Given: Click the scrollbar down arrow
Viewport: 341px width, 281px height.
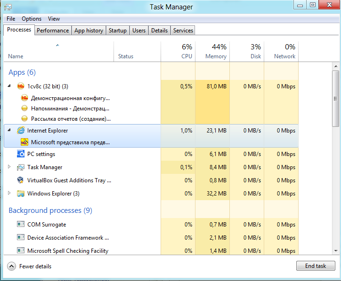Looking at the screenshot, I should pyautogui.click(x=336, y=251).
